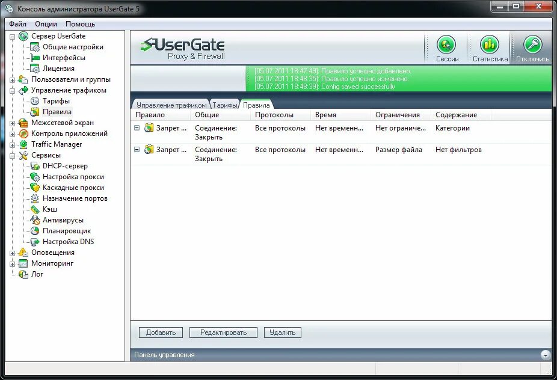
Task: Collapse the Сервисы tree node
Action: [x=13, y=156]
